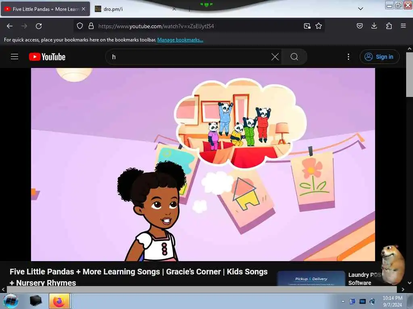Screen dimensions: 413x309
Task: Go to the YouTube home logo
Action: pyautogui.click(x=47, y=57)
